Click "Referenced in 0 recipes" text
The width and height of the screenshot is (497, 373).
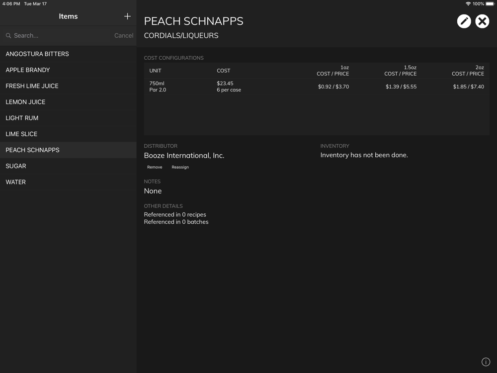[x=175, y=214]
